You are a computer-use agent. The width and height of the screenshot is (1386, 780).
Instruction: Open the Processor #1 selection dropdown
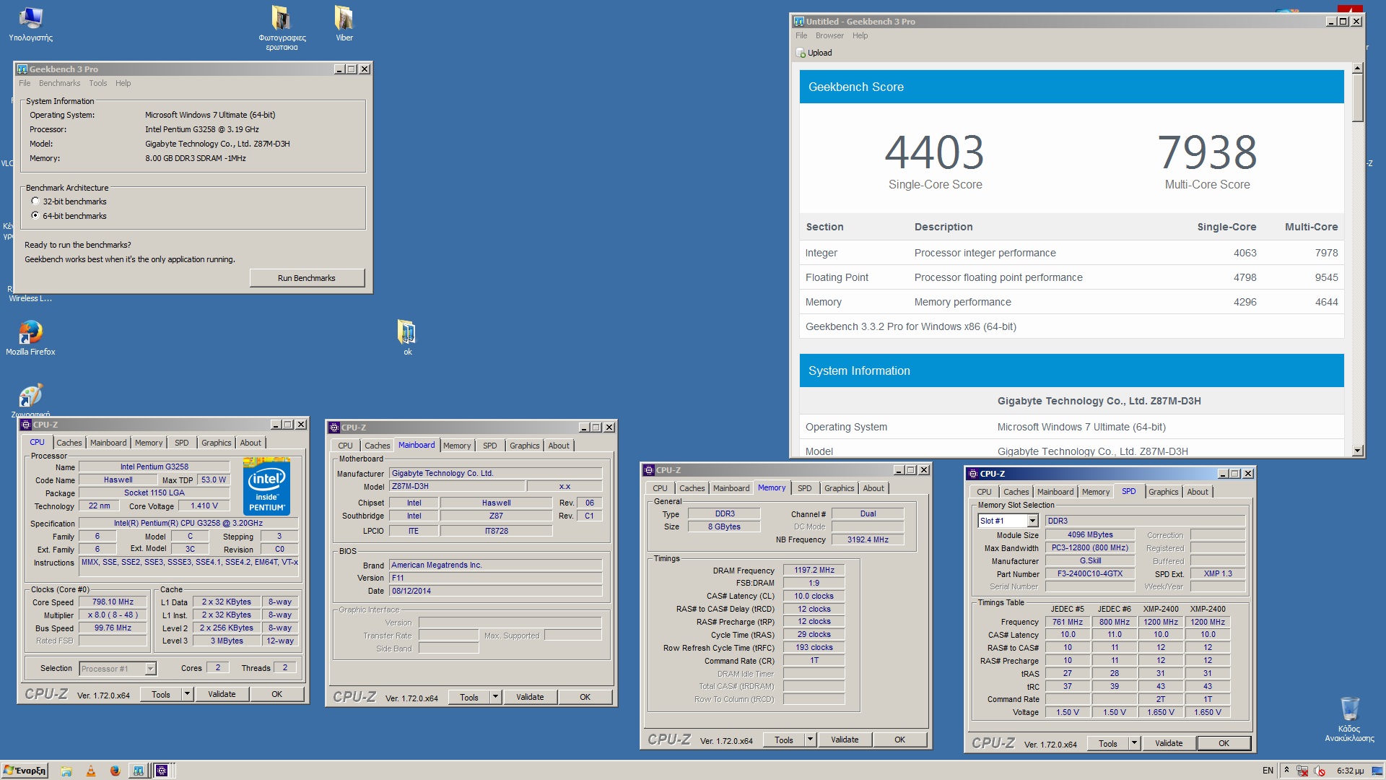(150, 669)
